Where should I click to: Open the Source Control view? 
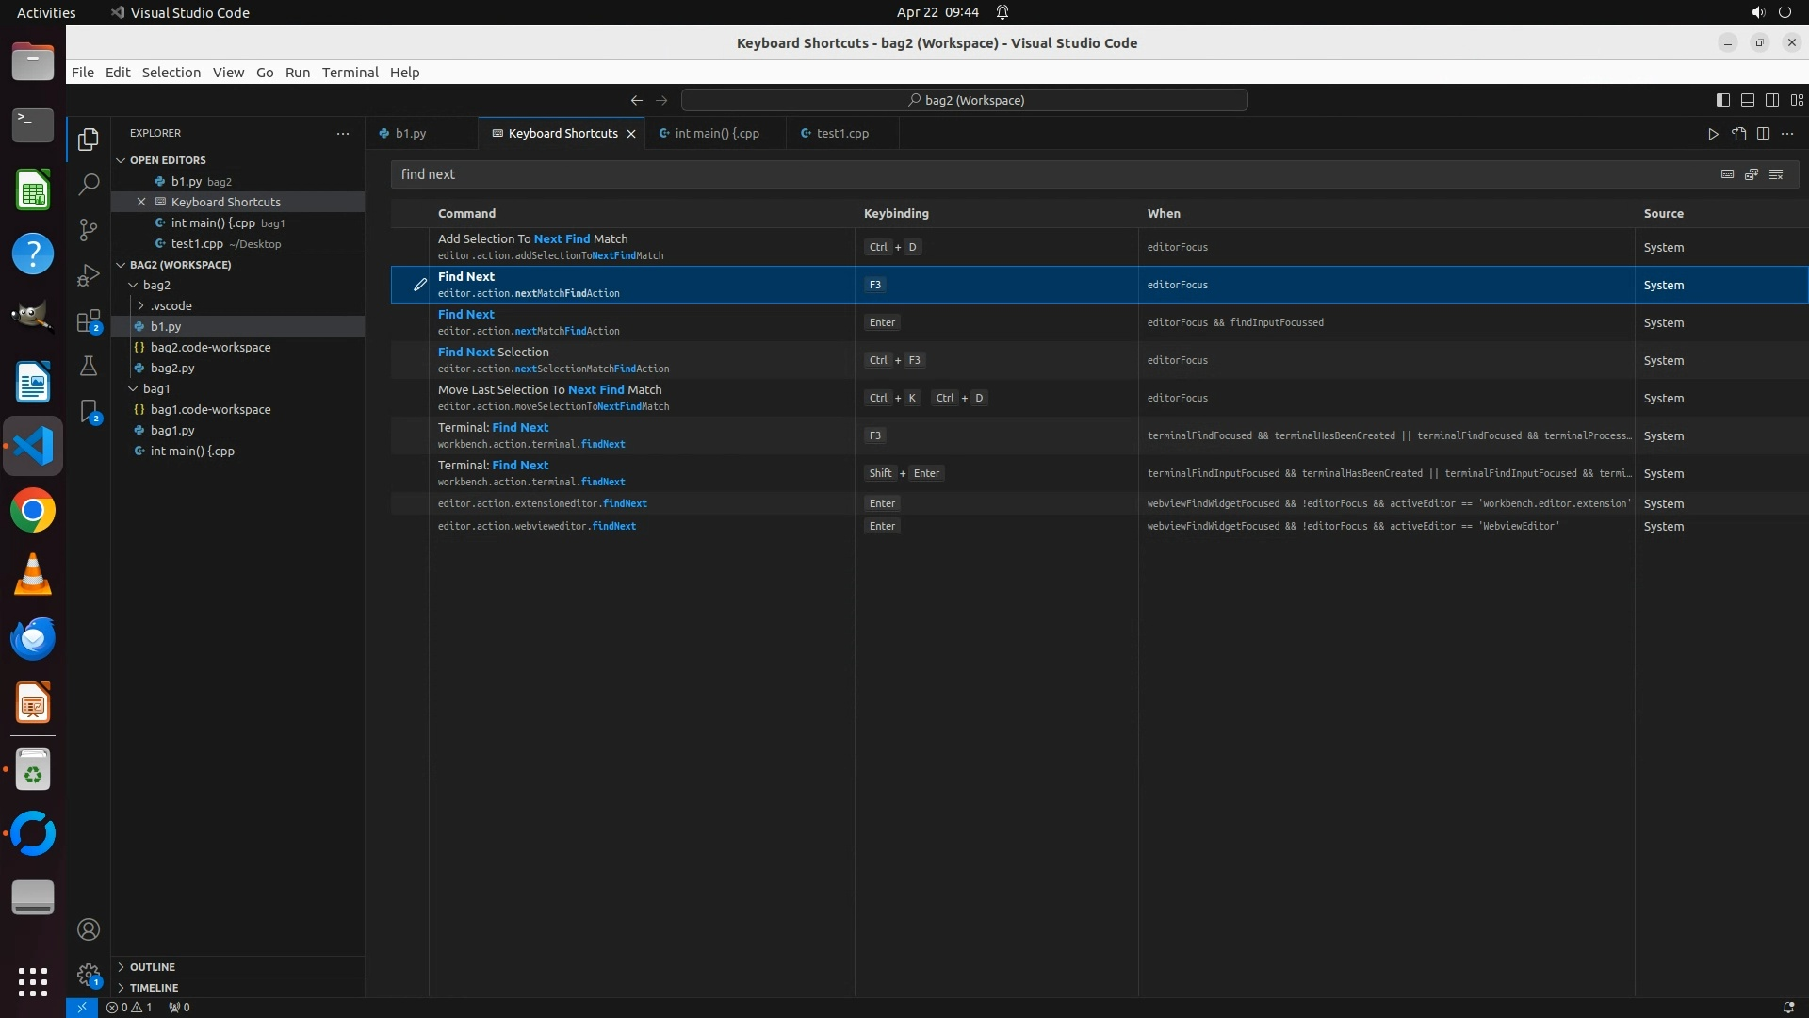(89, 230)
